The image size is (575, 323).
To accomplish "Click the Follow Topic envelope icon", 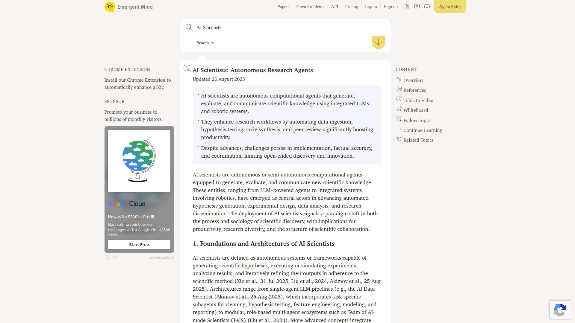I will click(399, 119).
